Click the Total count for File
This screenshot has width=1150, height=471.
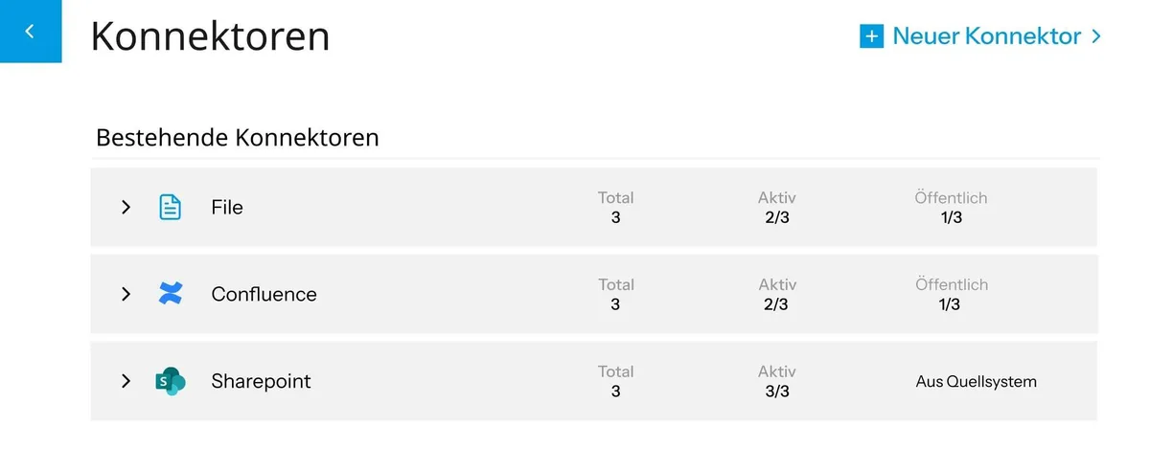pyautogui.click(x=615, y=217)
